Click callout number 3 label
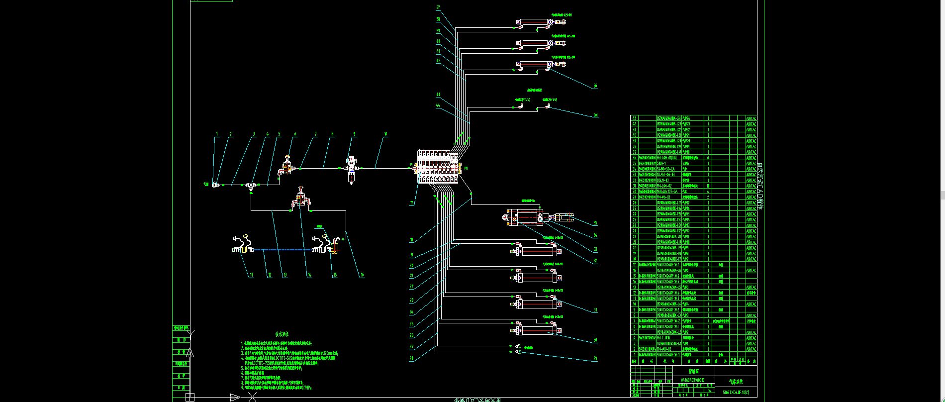This screenshot has height=402, width=945. [x=254, y=134]
